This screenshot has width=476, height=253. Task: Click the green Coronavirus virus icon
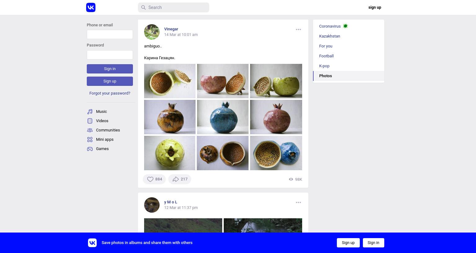[346, 26]
